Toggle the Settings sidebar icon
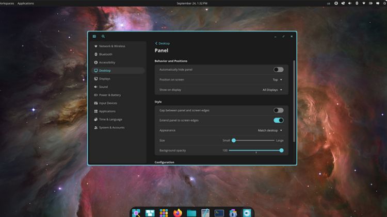The height and width of the screenshot is (217, 387). [x=94, y=37]
